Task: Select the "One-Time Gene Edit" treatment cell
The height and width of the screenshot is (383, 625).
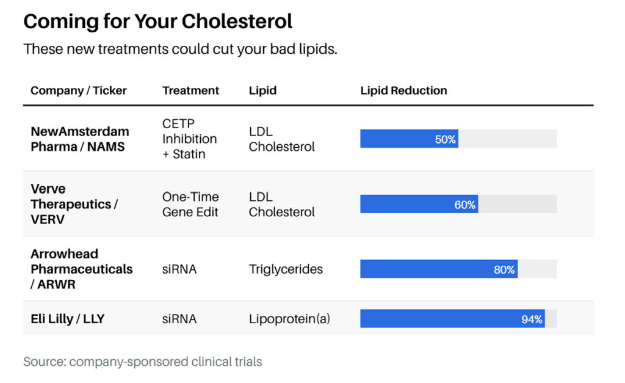Action: click(x=190, y=204)
